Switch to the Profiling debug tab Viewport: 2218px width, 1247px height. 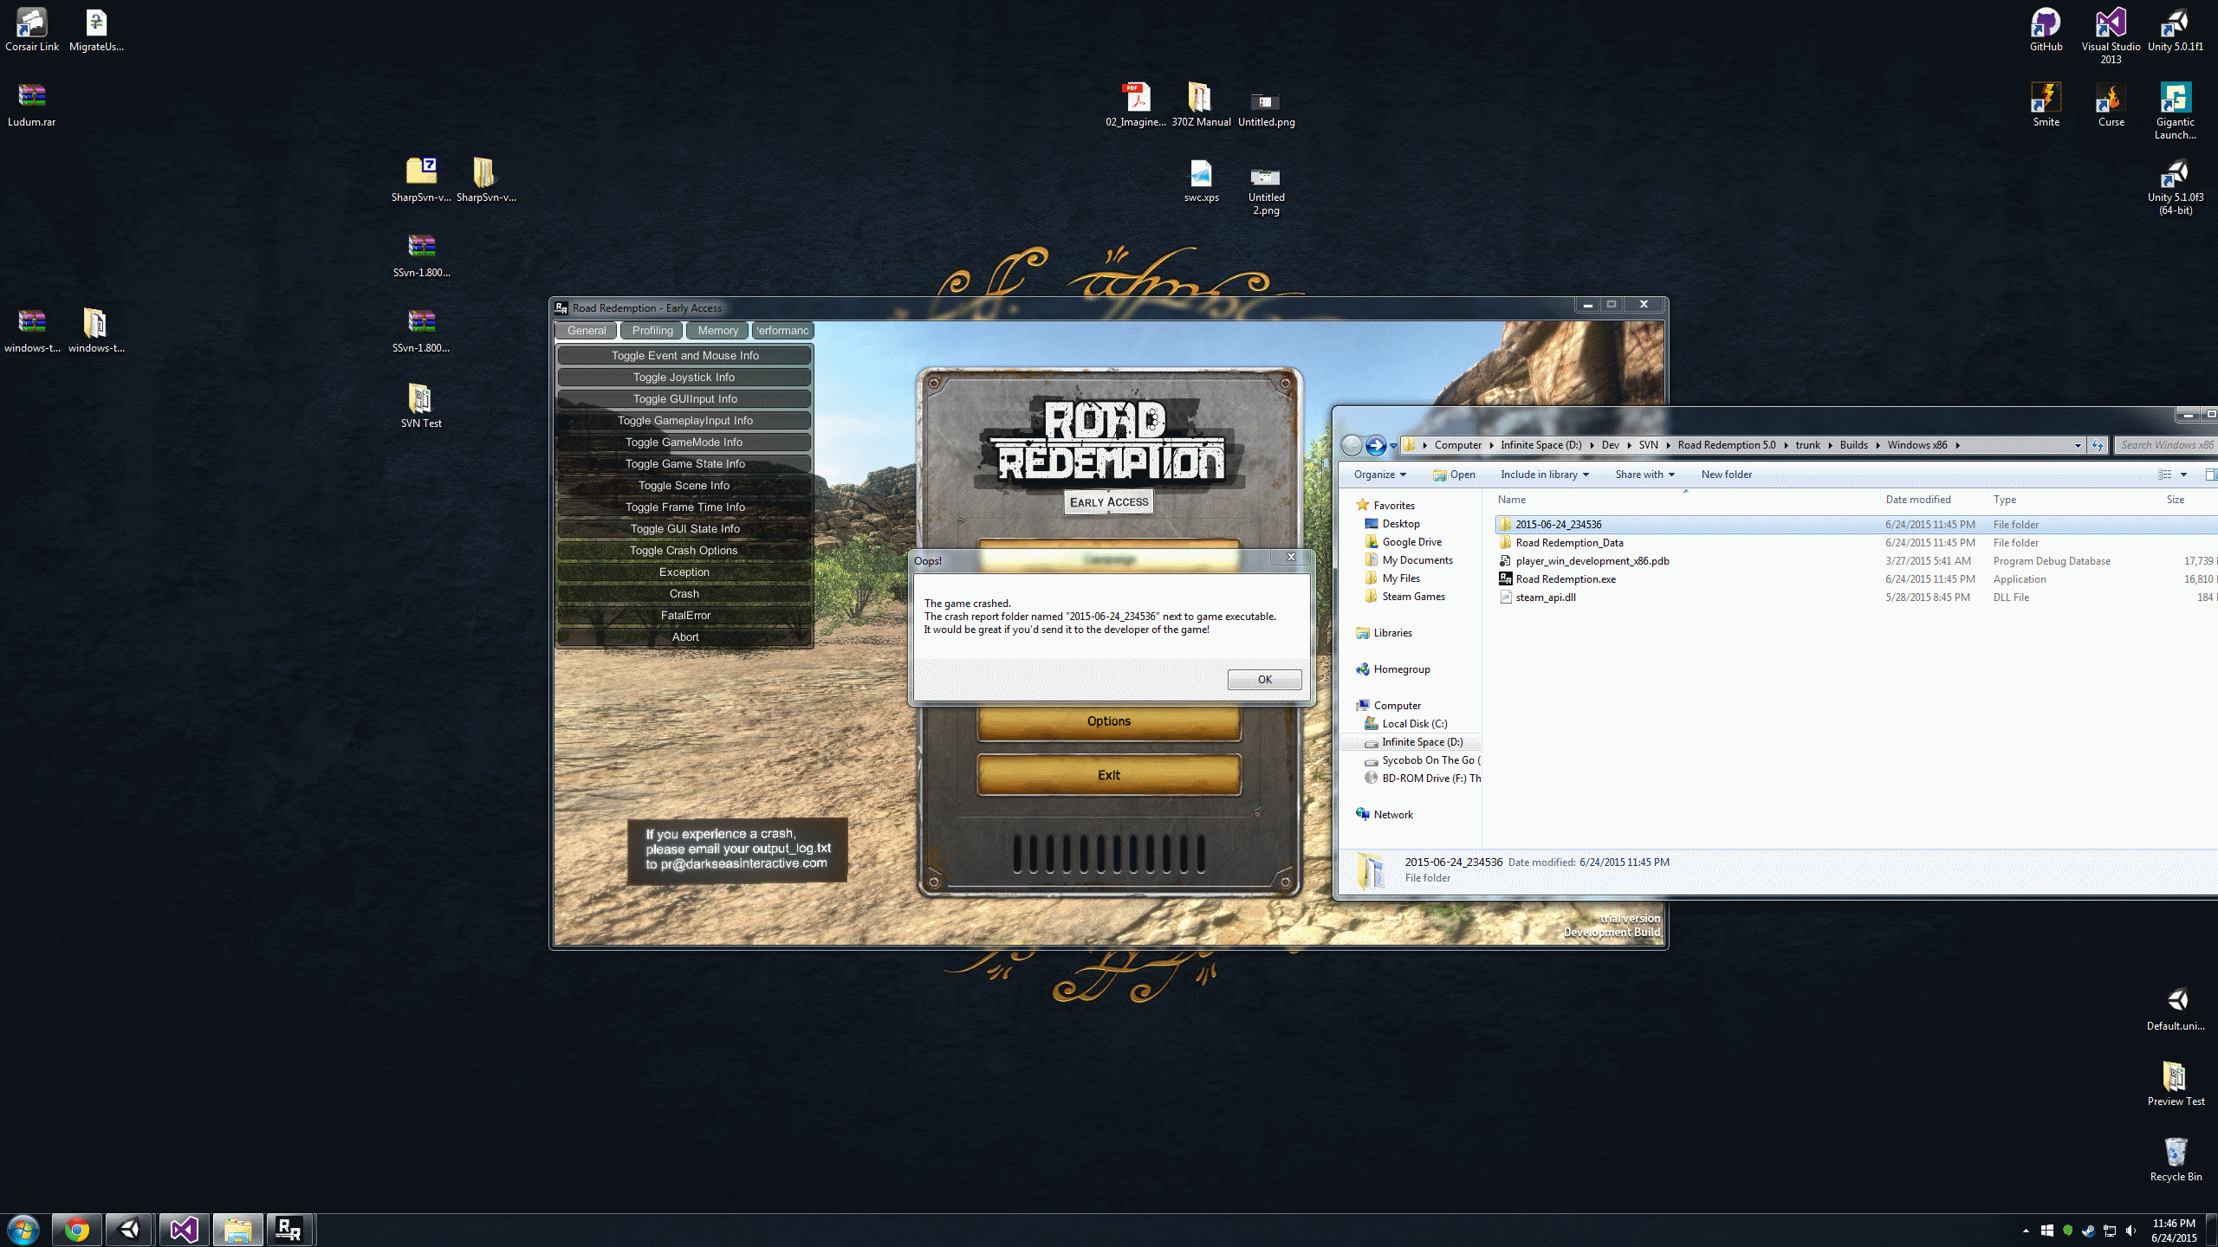tap(652, 331)
